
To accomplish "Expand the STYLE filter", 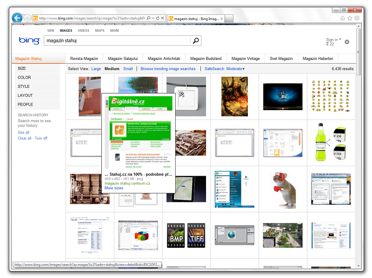I will pos(37,86).
